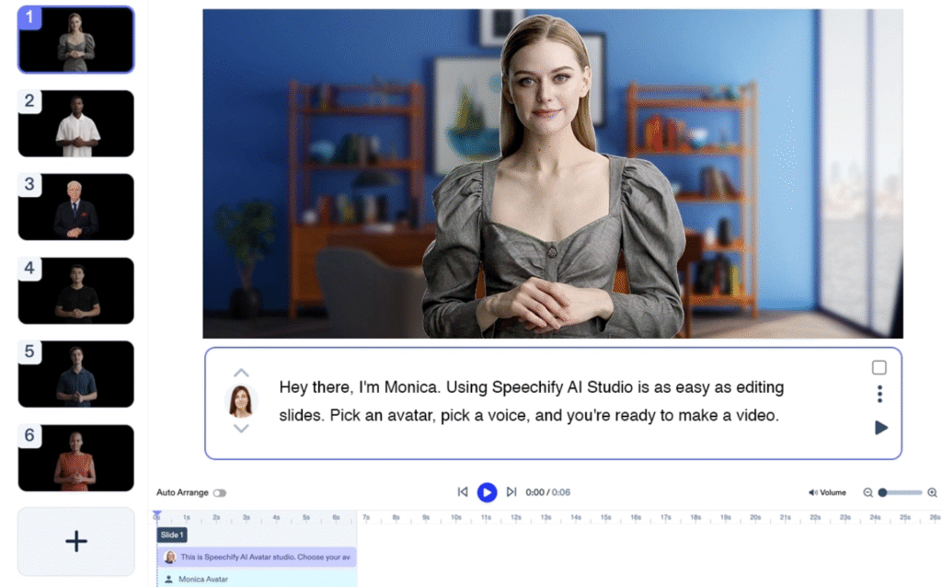The width and height of the screenshot is (942, 587).
Task: Switch to slide 6 in the sidebar
Action: point(76,457)
